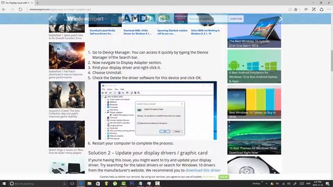This screenshot has height=187, width=333.
Task: Open Edge More actions menu
Action: [x=329, y=9]
